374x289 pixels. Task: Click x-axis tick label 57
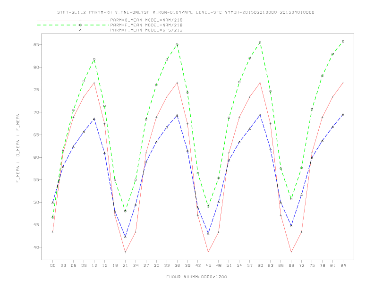coord(250,265)
